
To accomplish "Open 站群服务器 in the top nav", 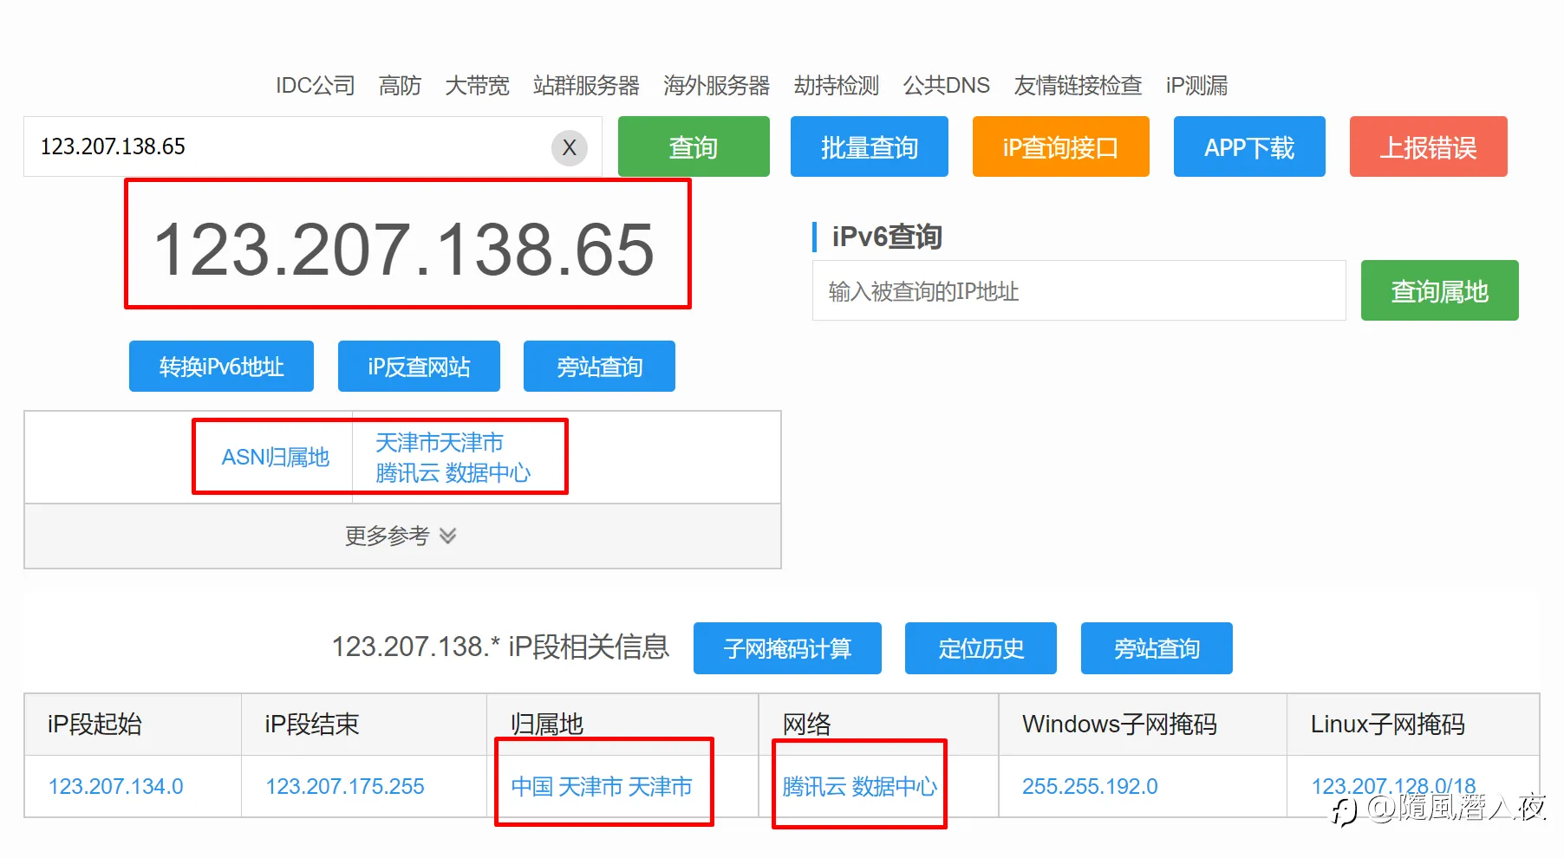I will pos(586,85).
